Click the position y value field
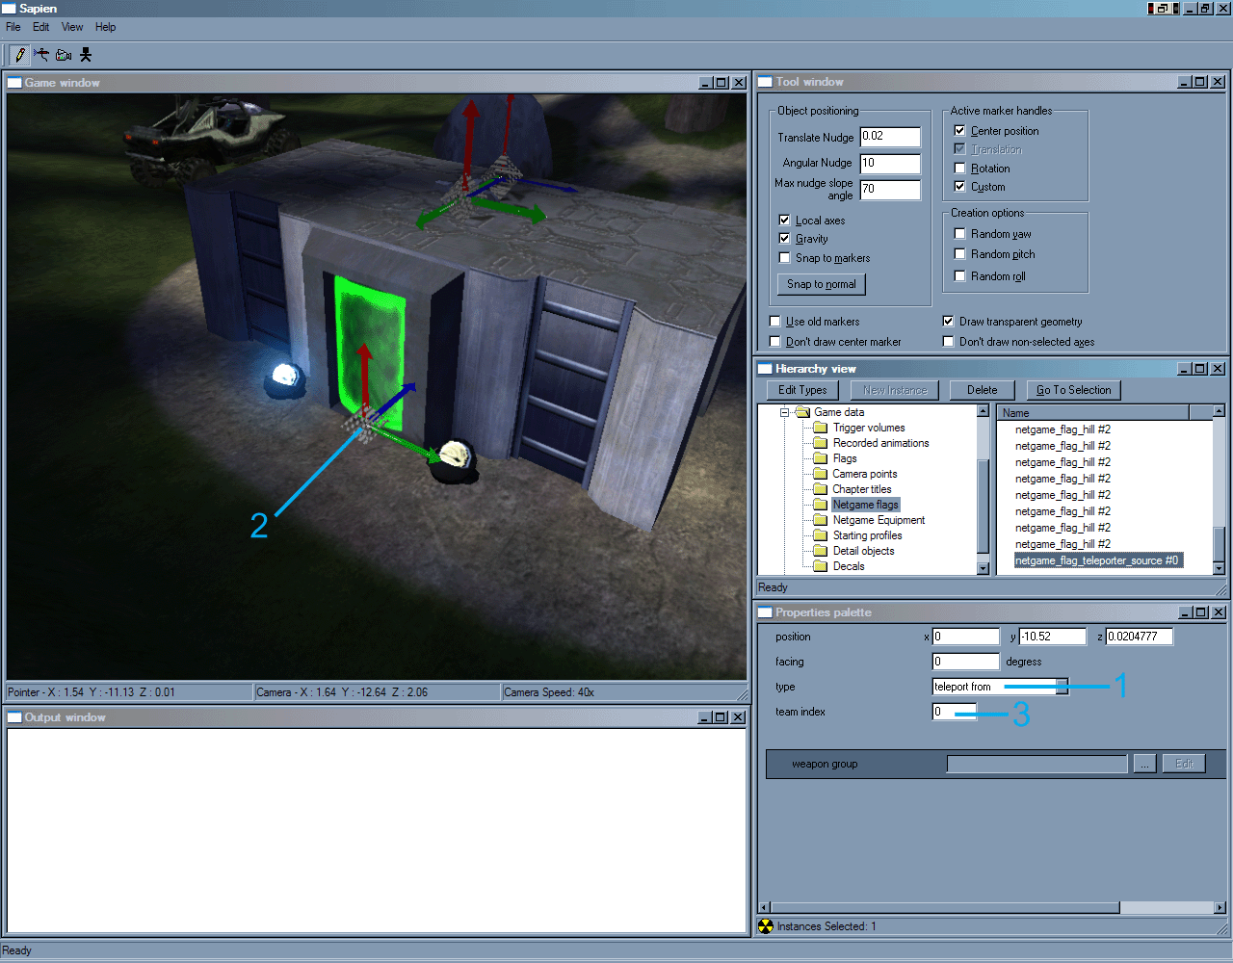The height and width of the screenshot is (963, 1233). 1052,637
